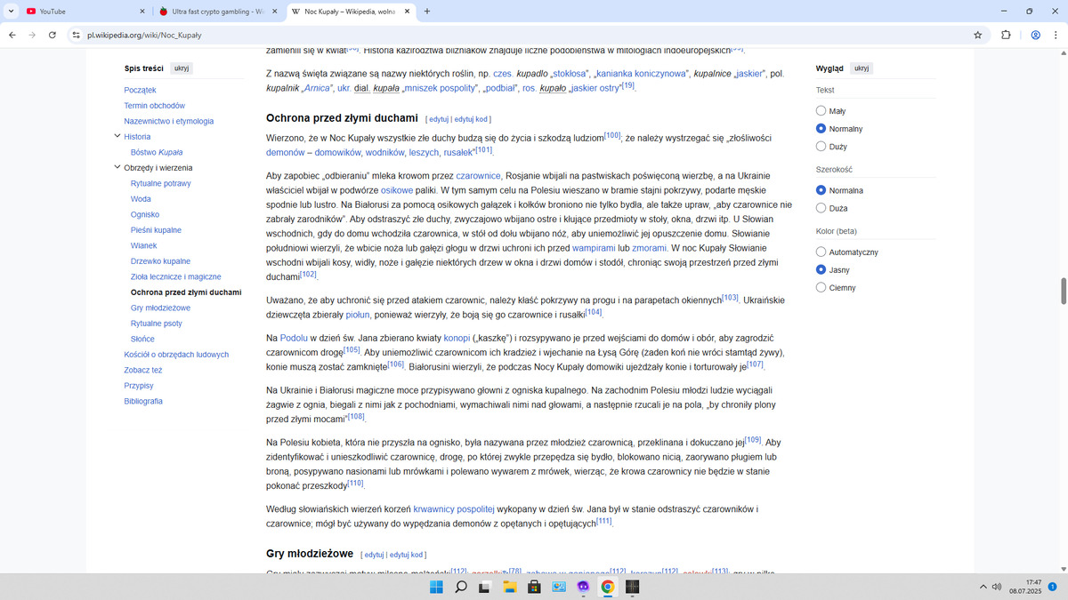The height and width of the screenshot is (600, 1068).
Task: Select the "Mały" text size option
Action: [821, 111]
